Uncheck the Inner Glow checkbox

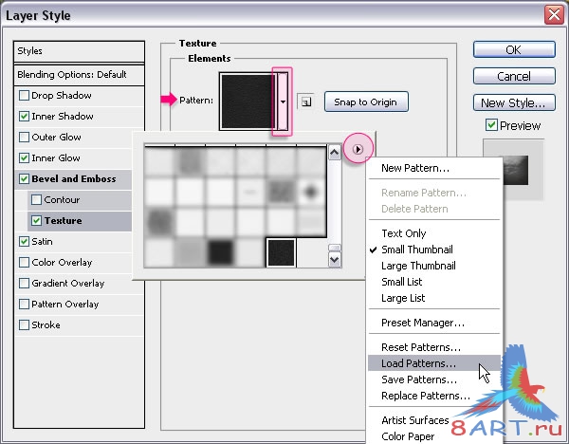[x=24, y=157]
